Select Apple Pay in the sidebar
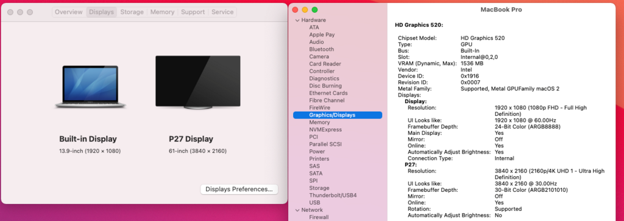 (322, 35)
